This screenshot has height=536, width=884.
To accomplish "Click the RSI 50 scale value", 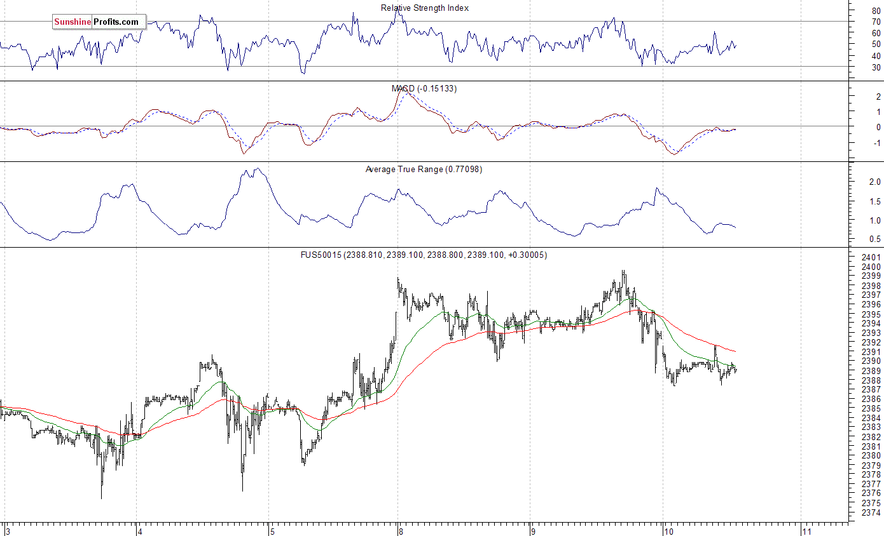I will tap(876, 44).
